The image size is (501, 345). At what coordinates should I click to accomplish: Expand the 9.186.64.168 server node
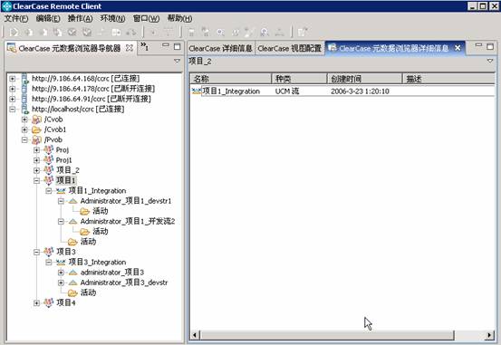(12, 79)
